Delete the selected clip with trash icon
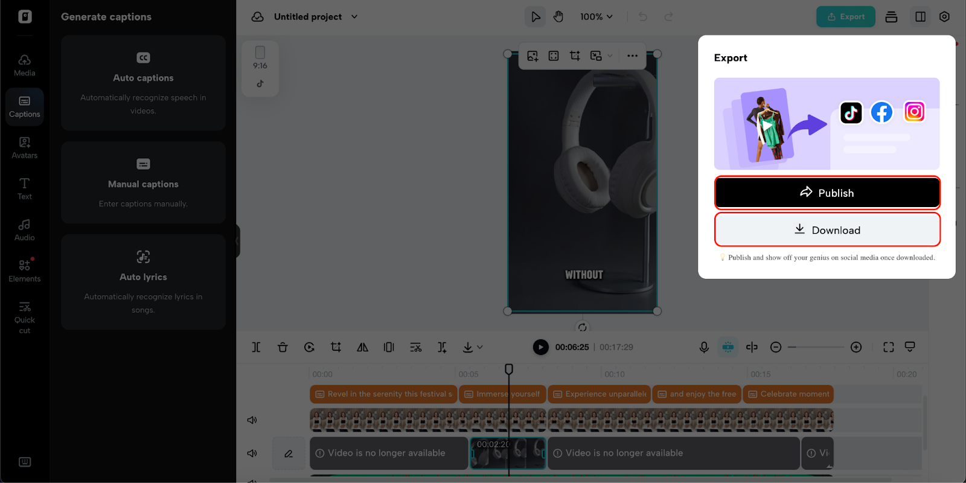 283,347
